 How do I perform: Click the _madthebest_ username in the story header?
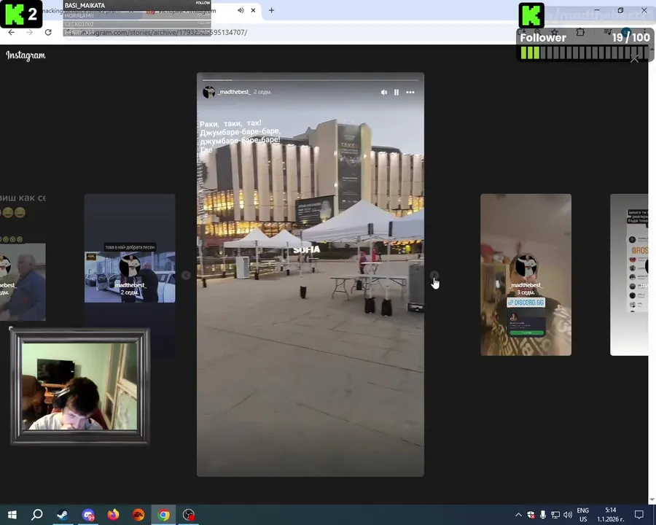tap(234, 92)
